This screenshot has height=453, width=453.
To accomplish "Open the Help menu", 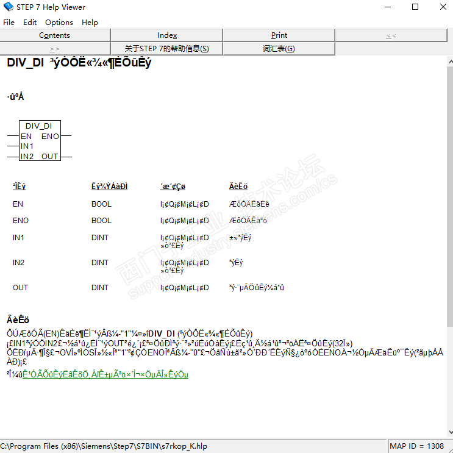I will [x=90, y=22].
